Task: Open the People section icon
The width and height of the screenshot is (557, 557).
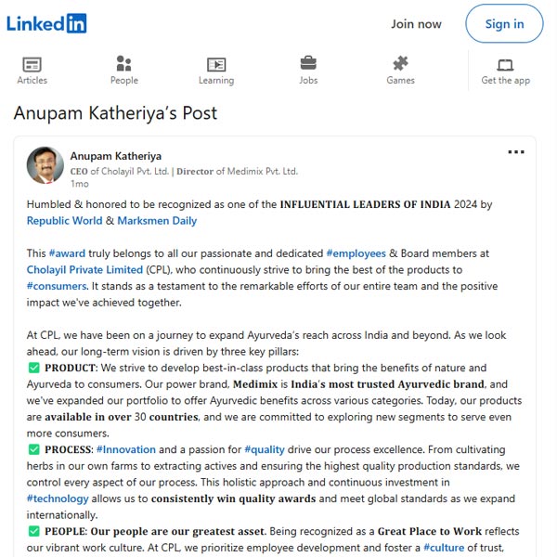Action: [x=124, y=64]
